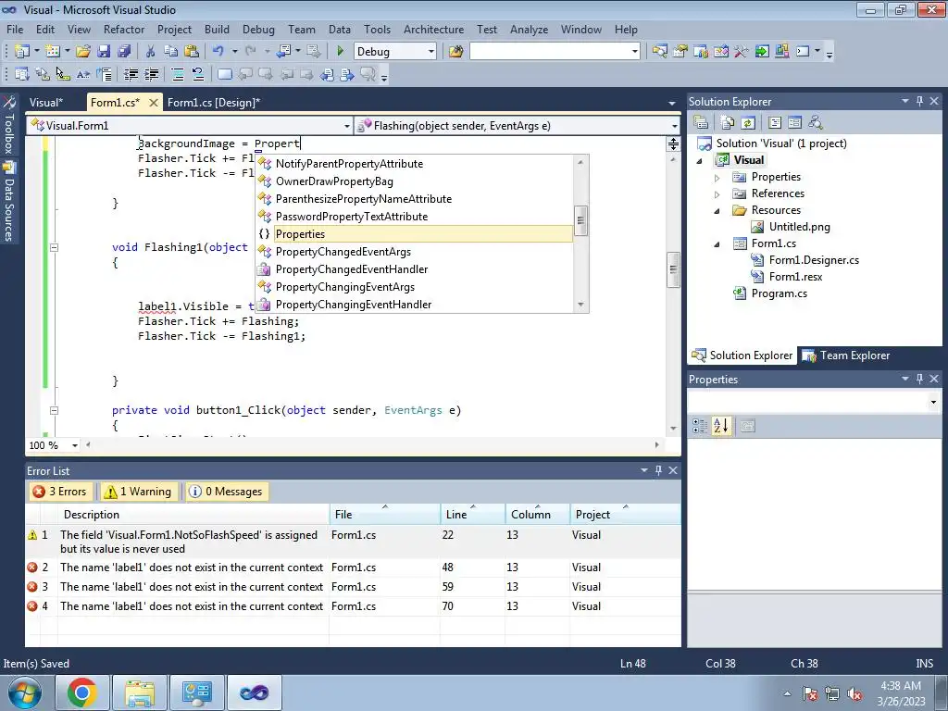Open the Debug configuration dropdown
This screenshot has width=948, height=711.
tap(431, 52)
